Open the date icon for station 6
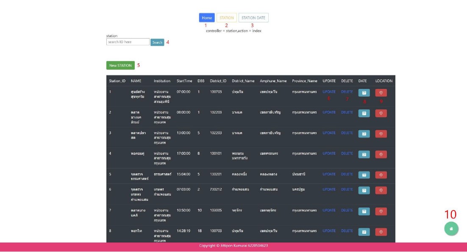467x252 pixels. click(364, 191)
